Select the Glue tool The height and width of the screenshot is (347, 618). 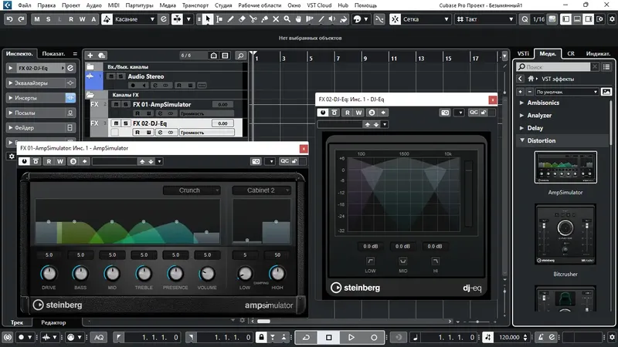264,19
